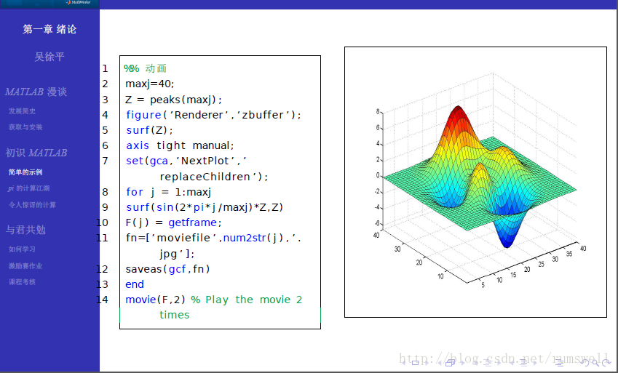Click the 3D peaks surface plot
618x373 pixels.
click(475, 182)
